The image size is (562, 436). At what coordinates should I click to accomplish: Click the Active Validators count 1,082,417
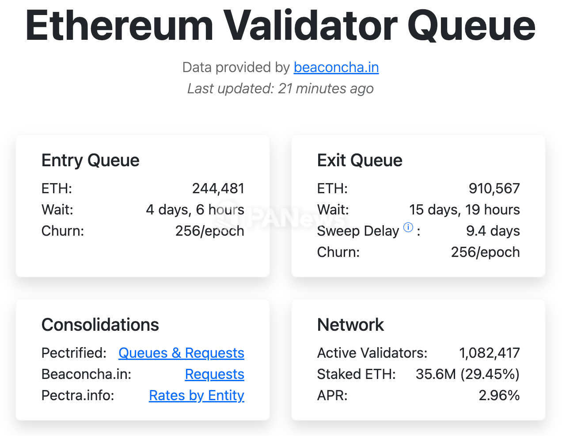pos(489,353)
